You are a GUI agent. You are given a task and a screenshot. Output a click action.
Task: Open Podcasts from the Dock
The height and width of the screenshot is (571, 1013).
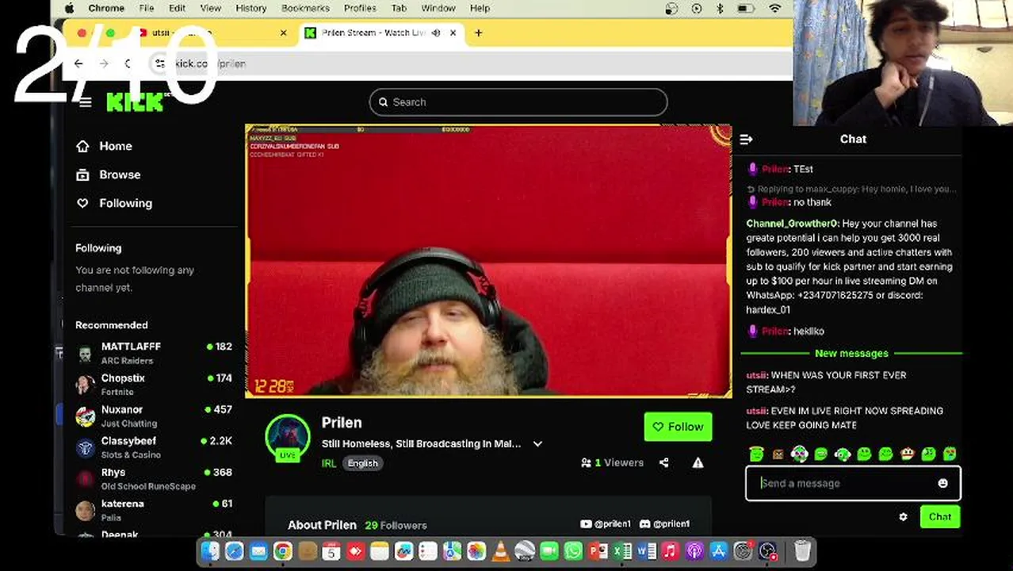tap(694, 551)
